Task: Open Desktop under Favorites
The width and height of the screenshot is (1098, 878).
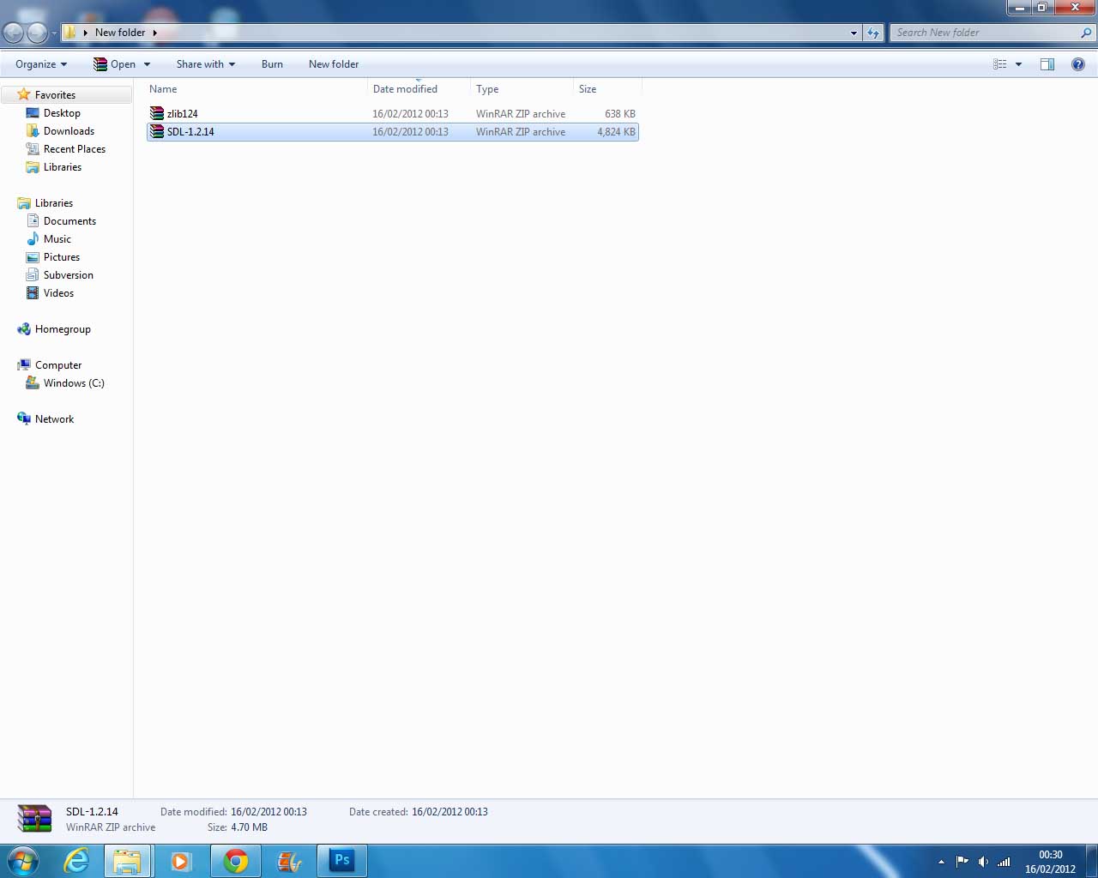Action: pos(62,113)
